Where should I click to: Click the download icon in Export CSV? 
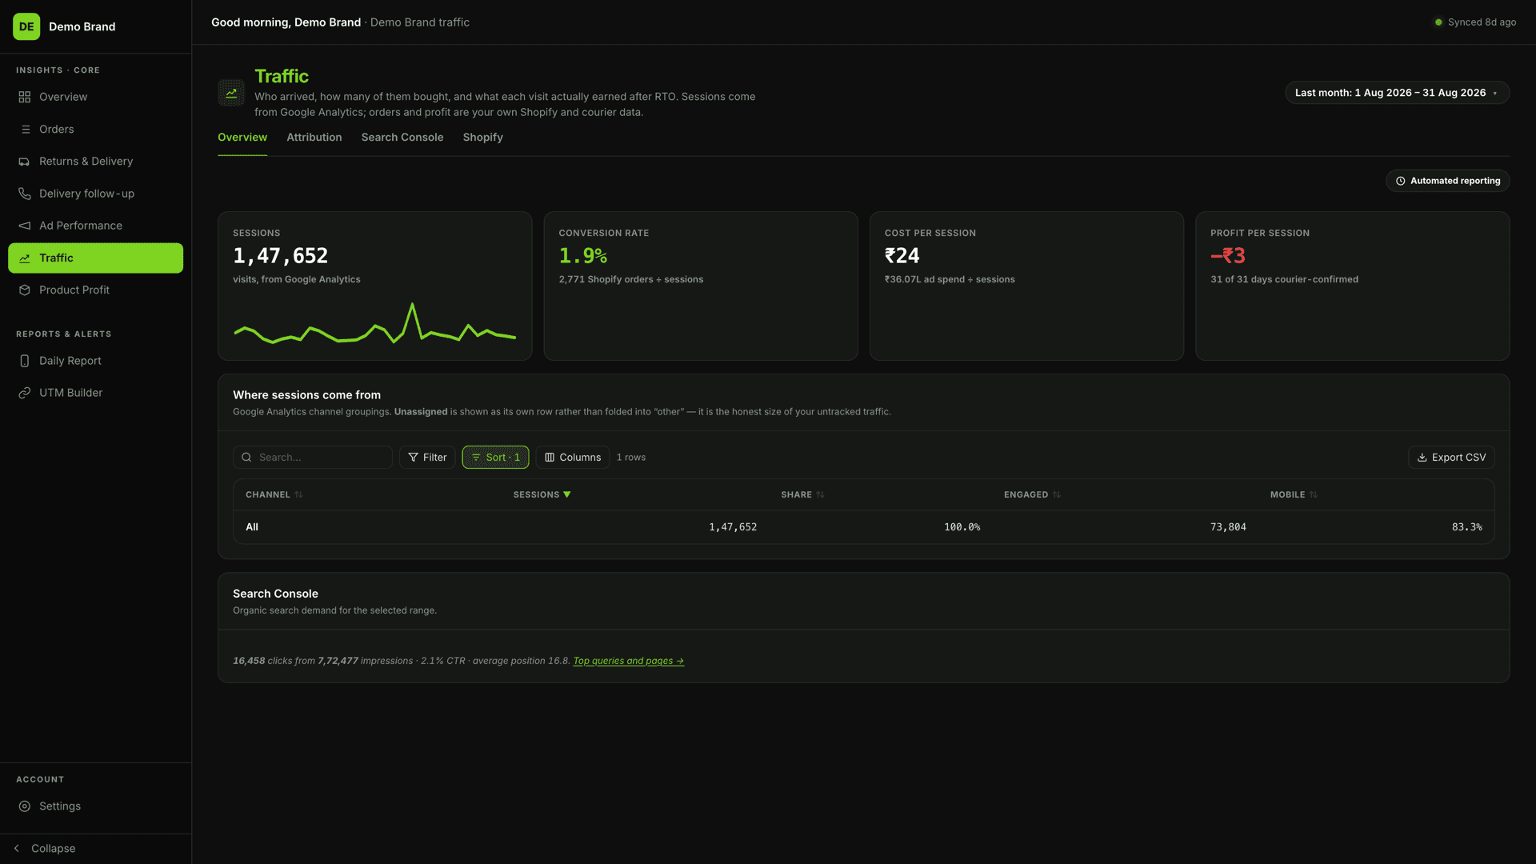coord(1422,458)
